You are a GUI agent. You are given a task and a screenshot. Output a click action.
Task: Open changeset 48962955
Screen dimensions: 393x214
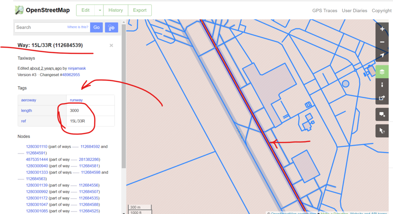(x=71, y=75)
